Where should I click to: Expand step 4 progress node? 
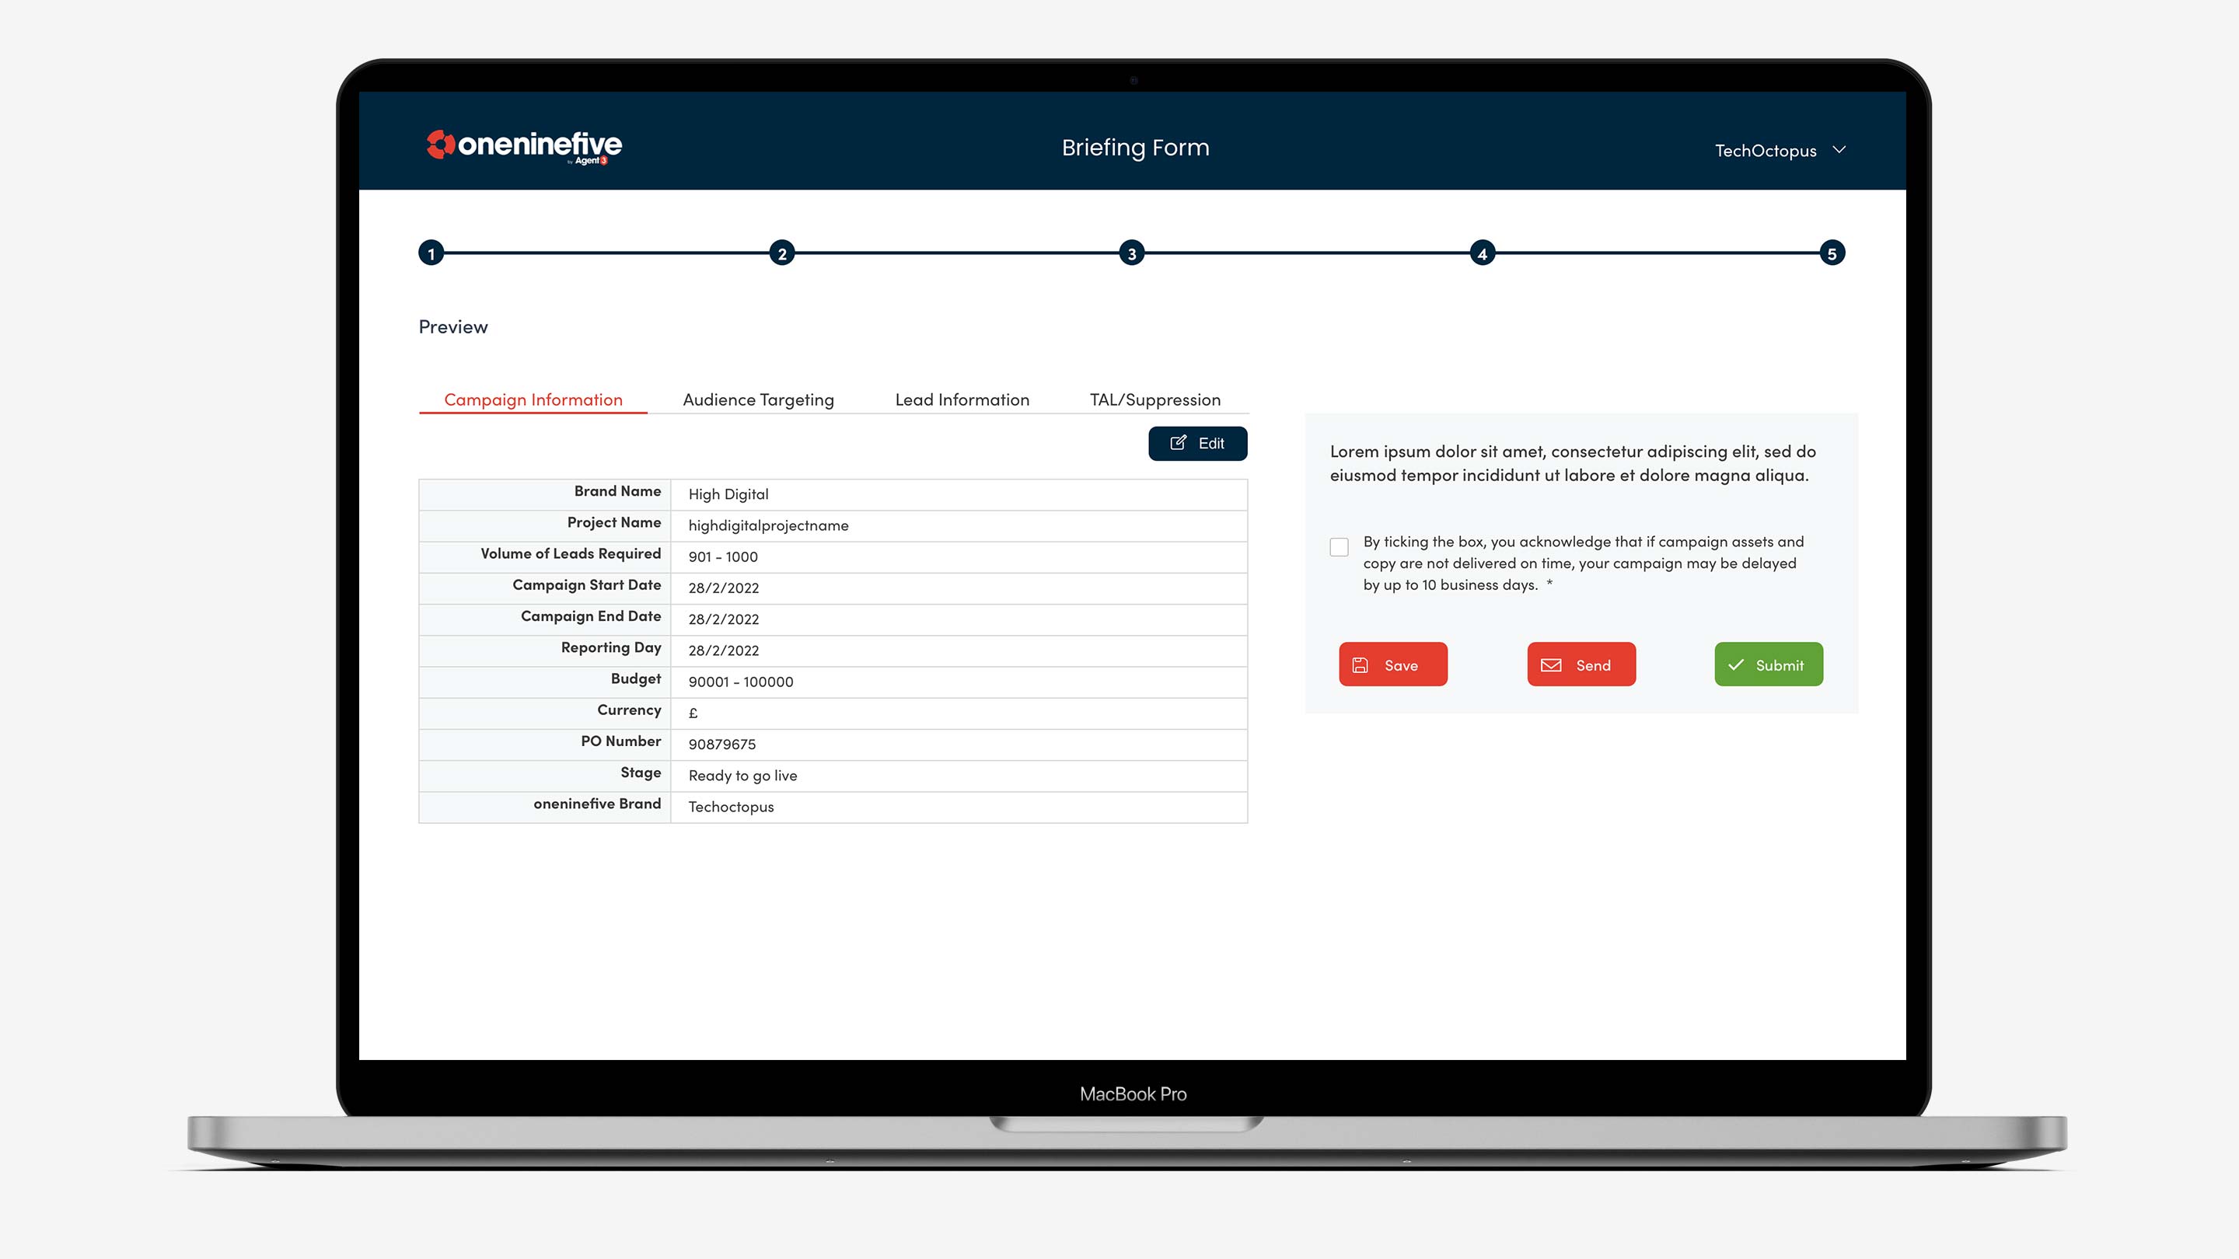1481,252
